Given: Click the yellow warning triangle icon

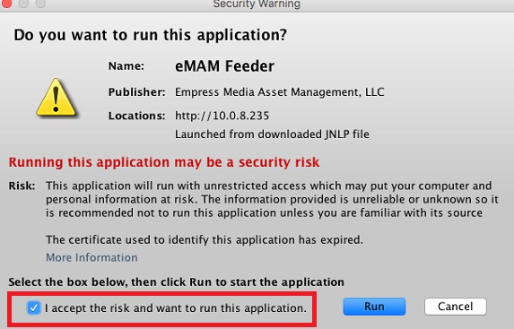Looking at the screenshot, I should [56, 97].
